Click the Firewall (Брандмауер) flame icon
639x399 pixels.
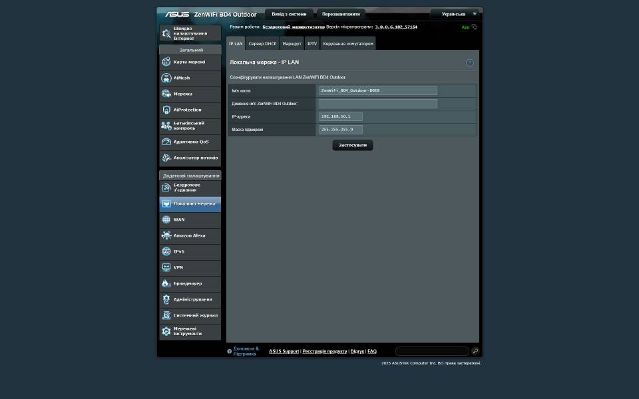[166, 283]
